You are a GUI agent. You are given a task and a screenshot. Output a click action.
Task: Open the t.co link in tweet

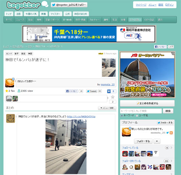(81, 116)
